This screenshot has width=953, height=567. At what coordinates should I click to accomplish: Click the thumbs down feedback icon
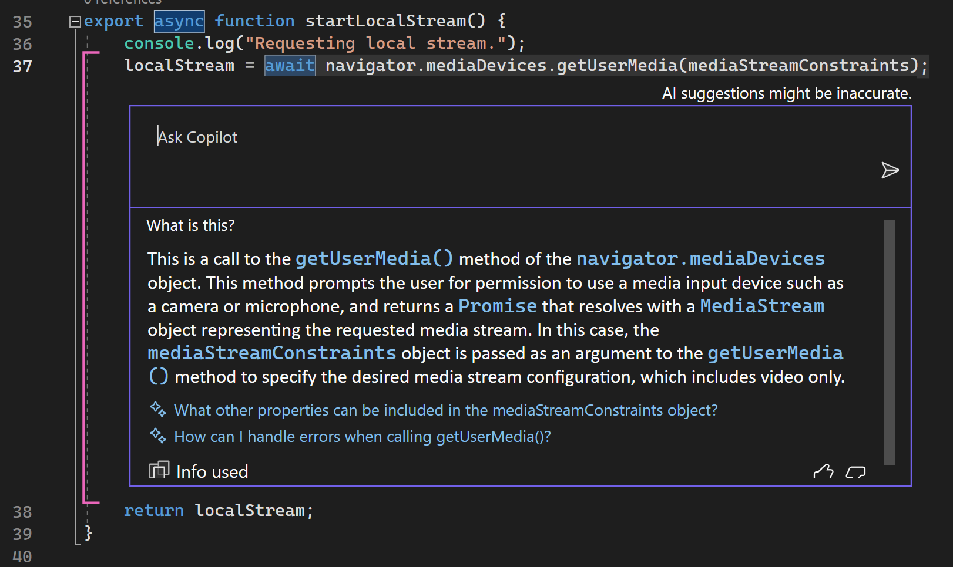click(856, 471)
